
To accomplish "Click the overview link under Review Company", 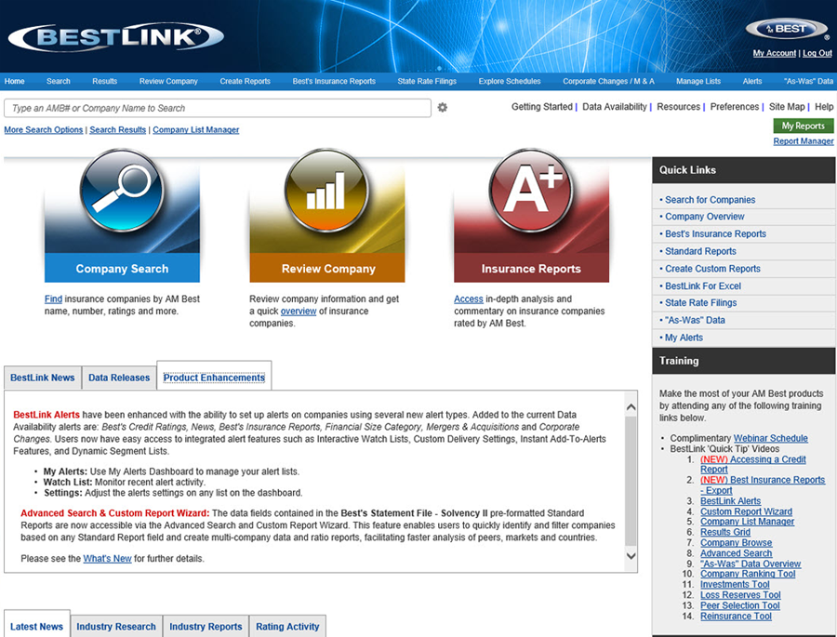I will (299, 312).
